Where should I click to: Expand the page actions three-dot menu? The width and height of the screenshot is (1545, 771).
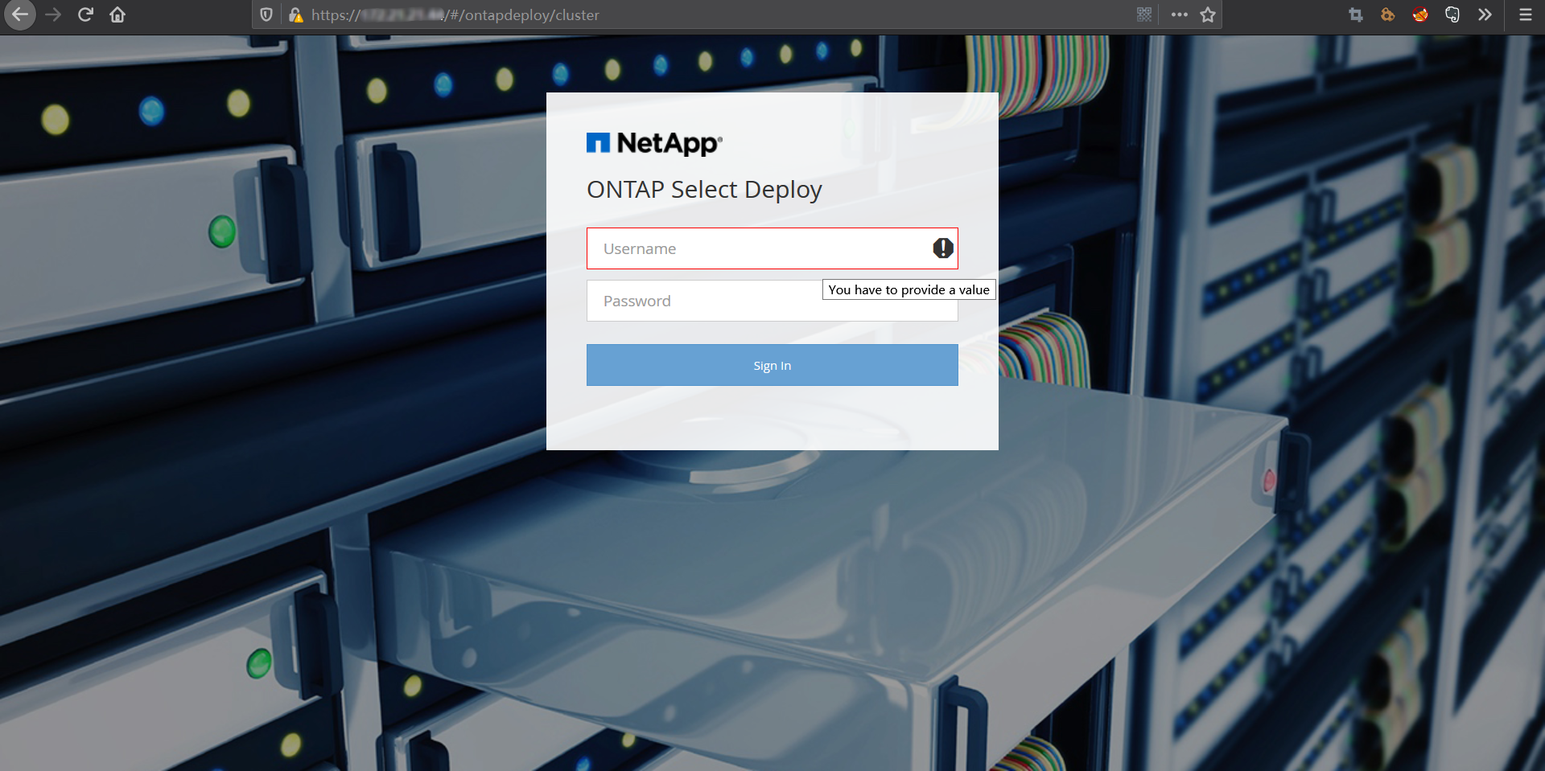(1180, 14)
